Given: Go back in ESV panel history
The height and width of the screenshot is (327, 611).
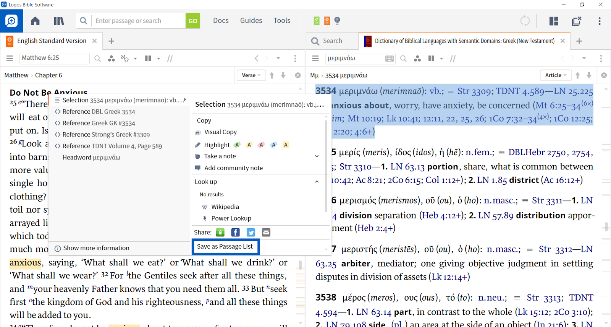Looking at the screenshot, I should tap(257, 59).
